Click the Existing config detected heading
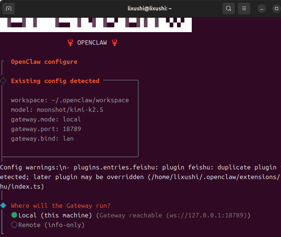 pyautogui.click(x=55, y=81)
